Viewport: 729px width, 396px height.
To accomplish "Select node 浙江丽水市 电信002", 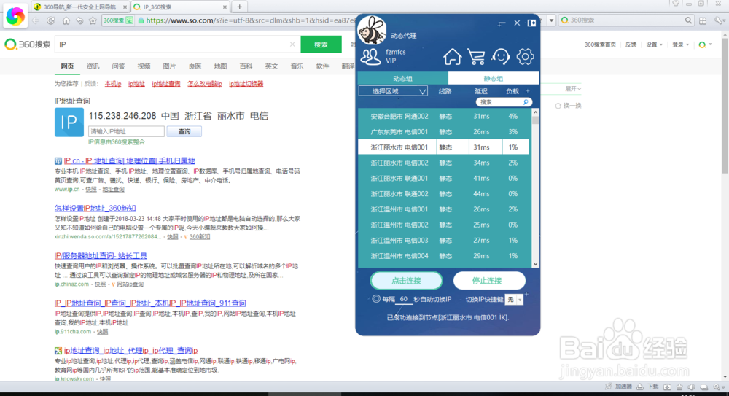I will point(443,163).
